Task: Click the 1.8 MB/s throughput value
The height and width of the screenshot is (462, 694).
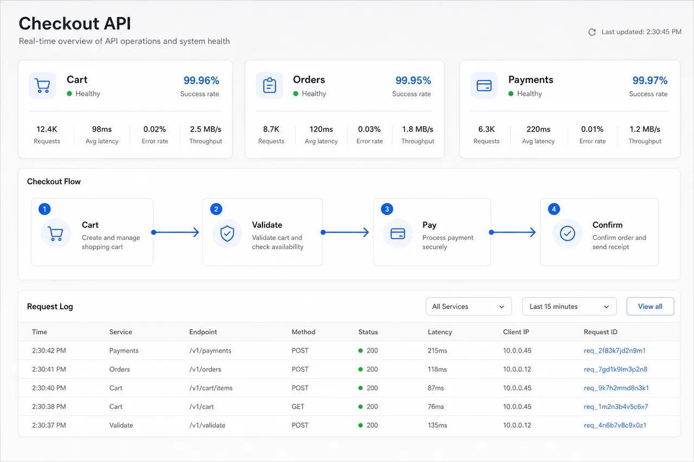Action: click(x=417, y=129)
